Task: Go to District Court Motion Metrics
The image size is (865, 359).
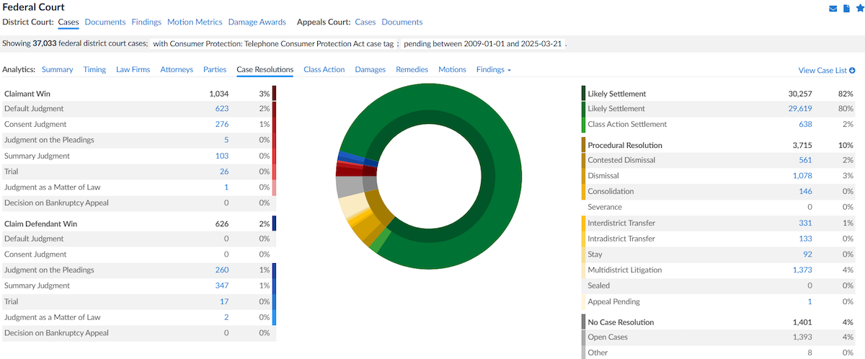Action: pyautogui.click(x=194, y=22)
